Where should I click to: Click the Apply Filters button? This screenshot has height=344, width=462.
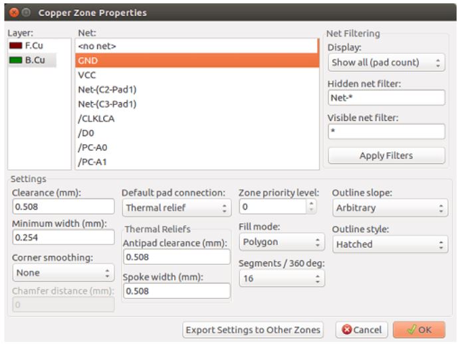[x=386, y=155]
